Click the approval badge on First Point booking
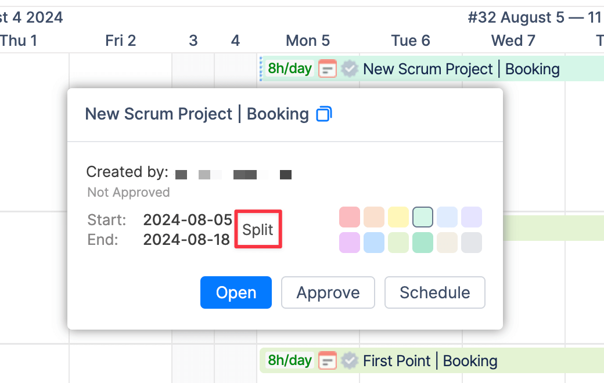The width and height of the screenshot is (604, 383). [x=349, y=360]
